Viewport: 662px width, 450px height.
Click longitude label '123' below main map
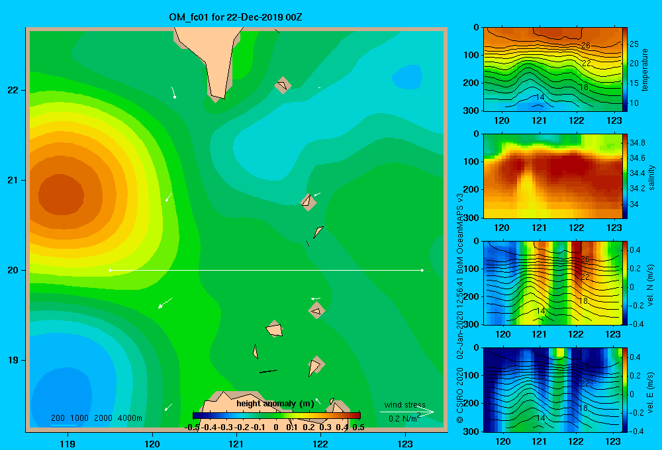tap(405, 443)
